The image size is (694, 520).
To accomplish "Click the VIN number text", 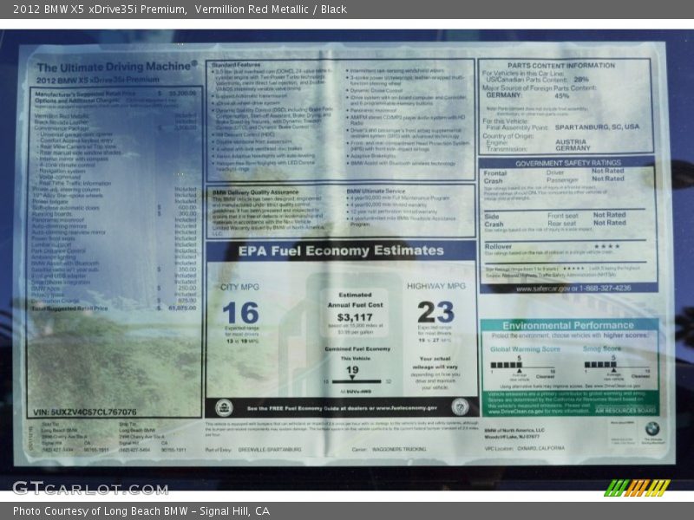I will [84, 412].
